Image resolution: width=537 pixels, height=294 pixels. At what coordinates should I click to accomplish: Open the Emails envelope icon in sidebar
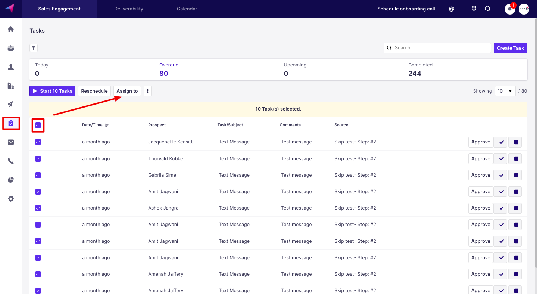pyautogui.click(x=11, y=142)
